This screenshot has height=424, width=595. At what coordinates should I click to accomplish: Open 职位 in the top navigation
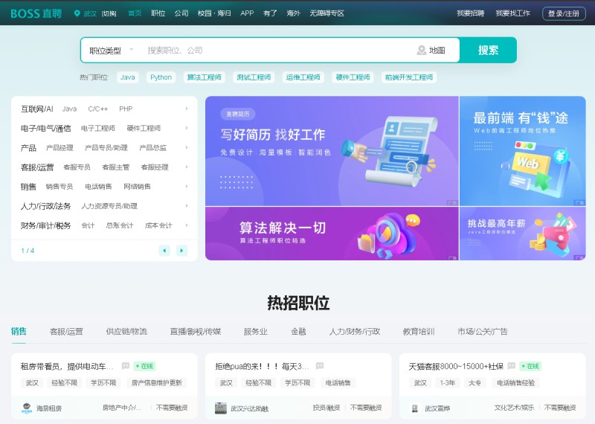[x=158, y=13]
